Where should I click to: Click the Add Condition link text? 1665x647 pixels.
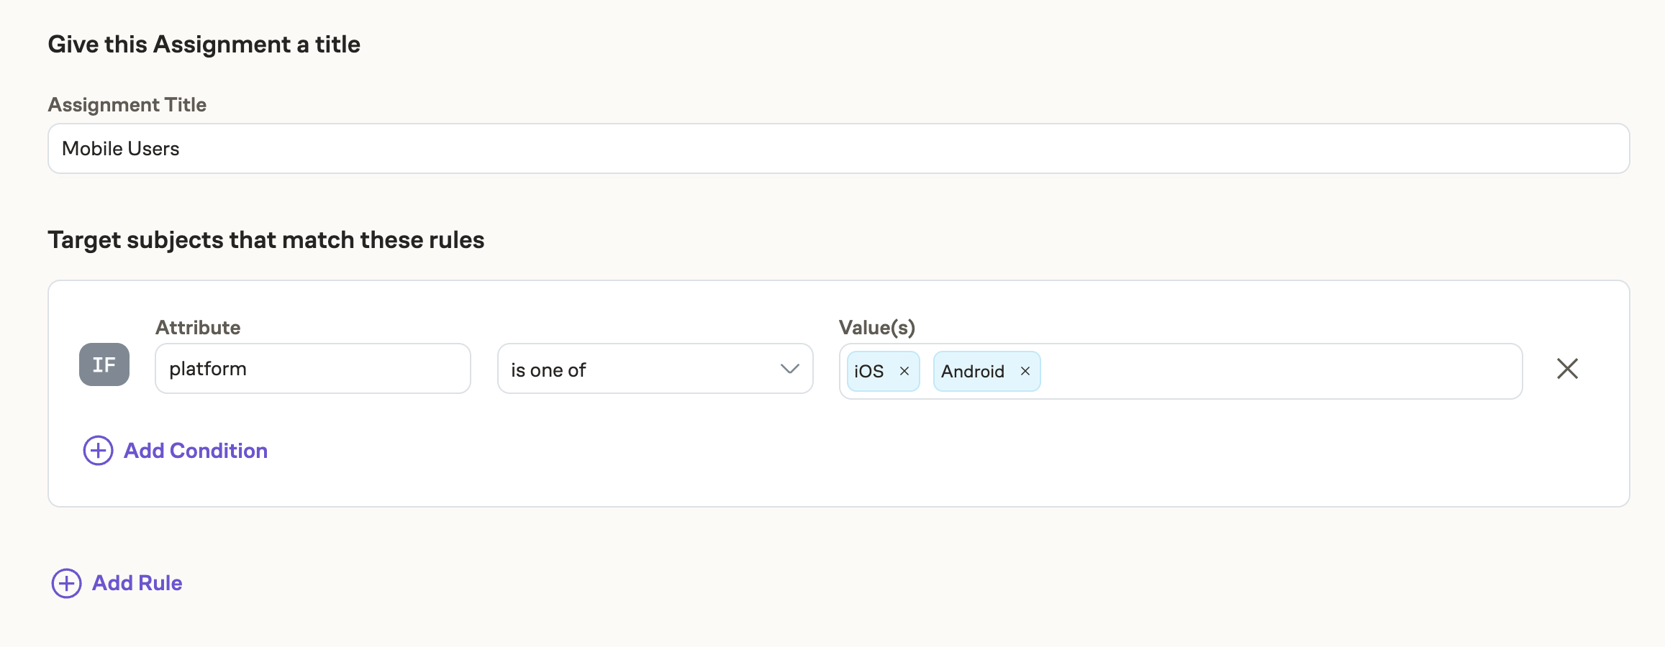point(196,451)
